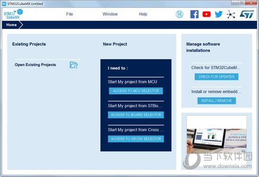Open the Help menu
The image size is (259, 177).
click(x=143, y=14)
